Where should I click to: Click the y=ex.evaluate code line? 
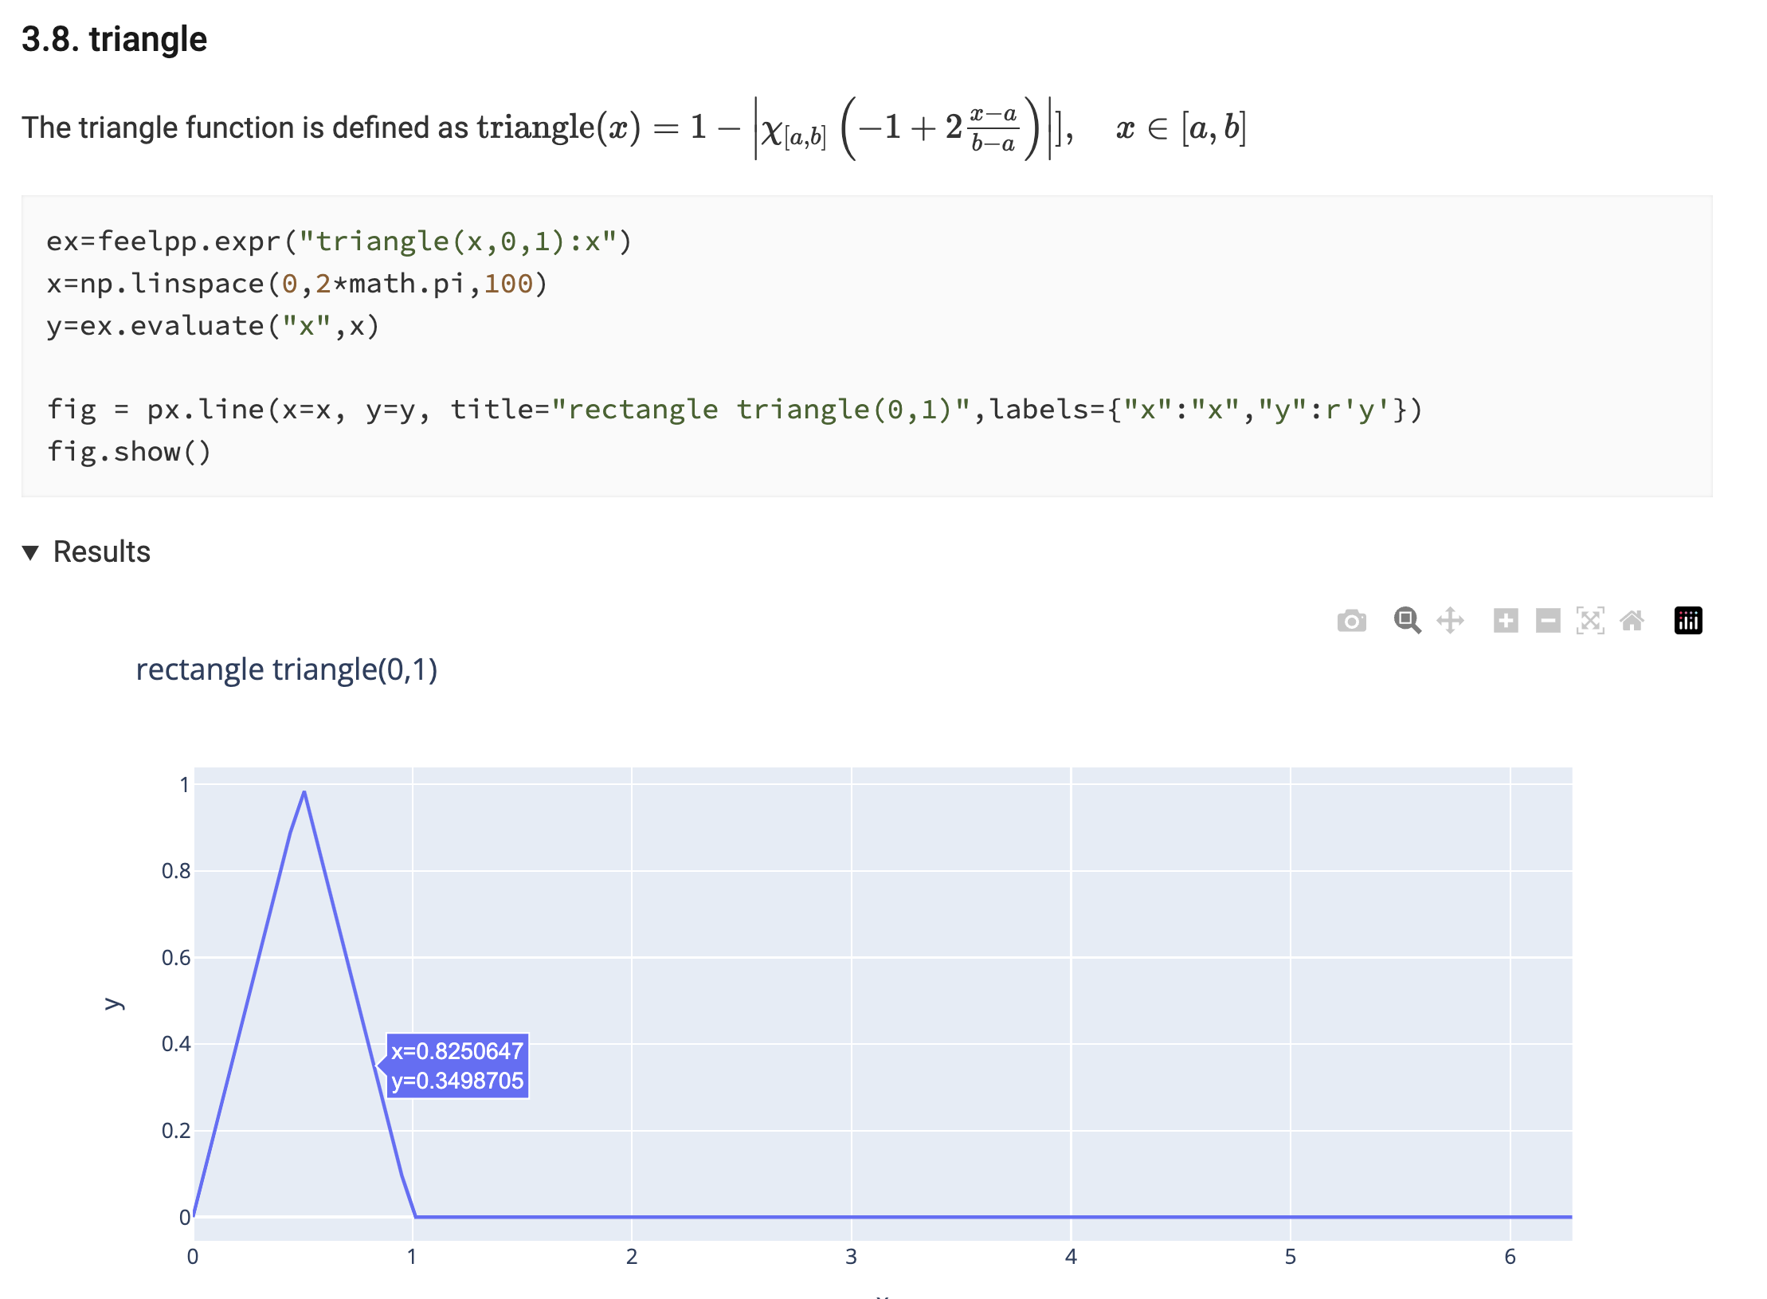click(213, 325)
